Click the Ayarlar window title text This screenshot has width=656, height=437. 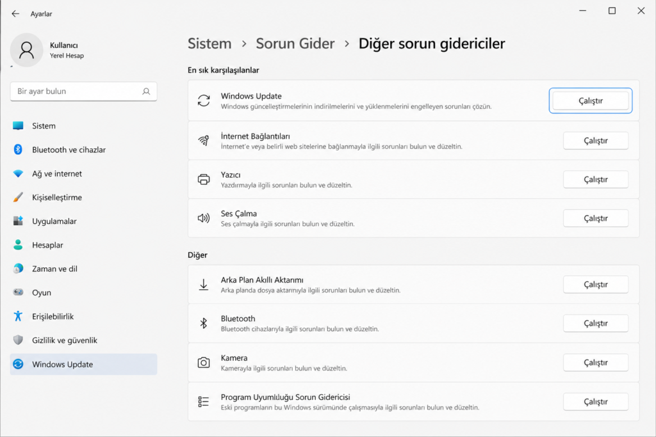click(x=42, y=14)
